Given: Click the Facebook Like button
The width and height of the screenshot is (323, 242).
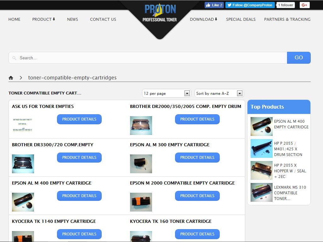Looking at the screenshot, I should [x=214, y=5].
